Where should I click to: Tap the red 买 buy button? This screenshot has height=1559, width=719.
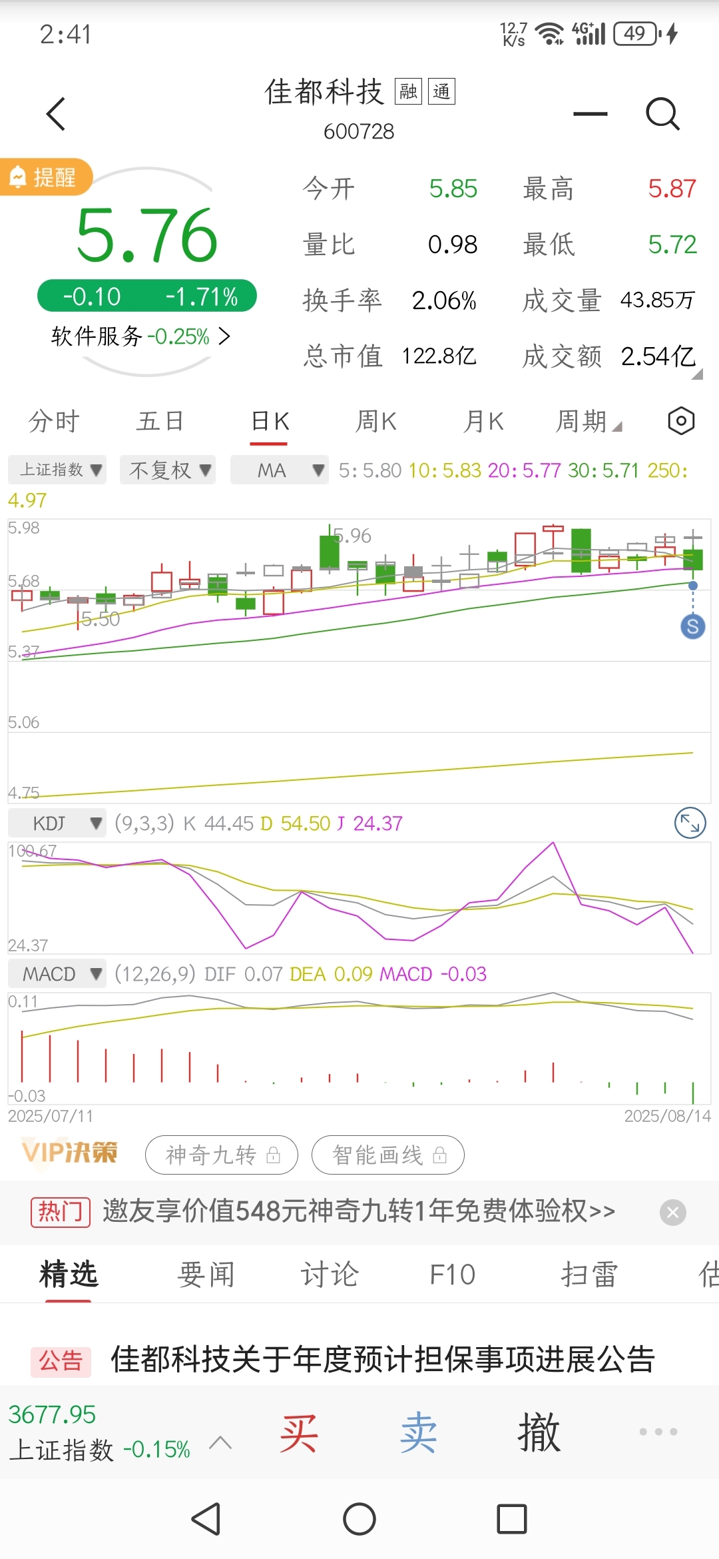point(298,1432)
